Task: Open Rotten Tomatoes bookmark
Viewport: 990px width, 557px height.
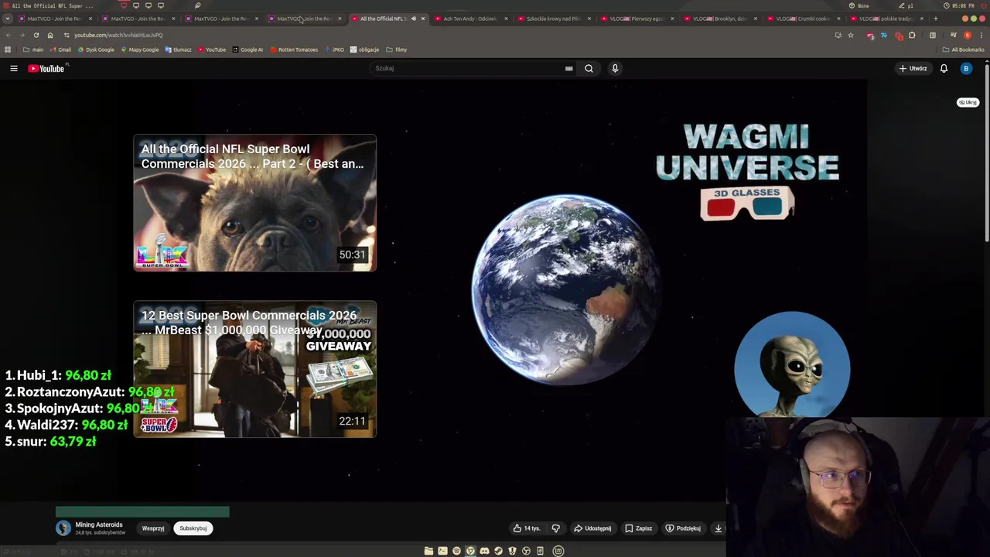Action: click(294, 50)
